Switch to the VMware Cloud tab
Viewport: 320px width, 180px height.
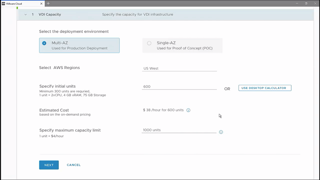point(21,4)
